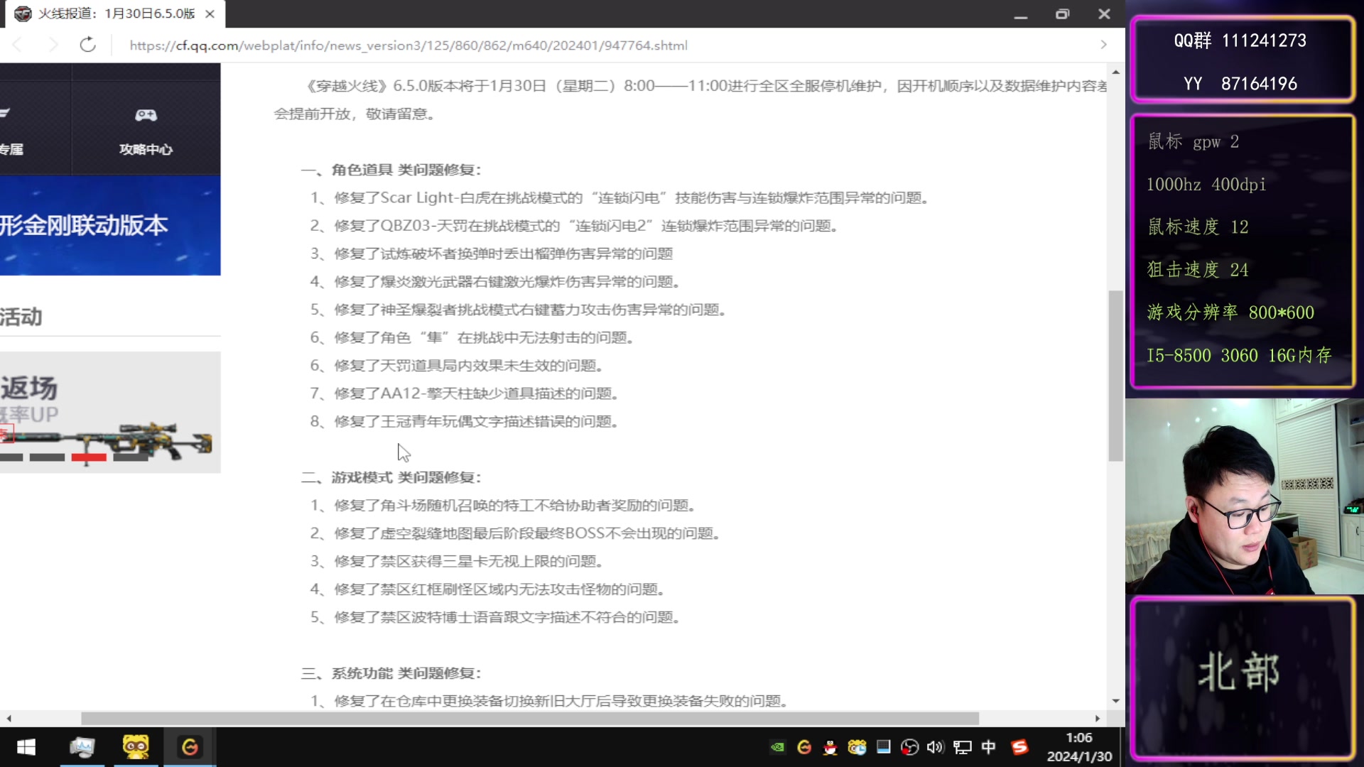Open Sogou input method tray icon

pyautogui.click(x=1019, y=747)
